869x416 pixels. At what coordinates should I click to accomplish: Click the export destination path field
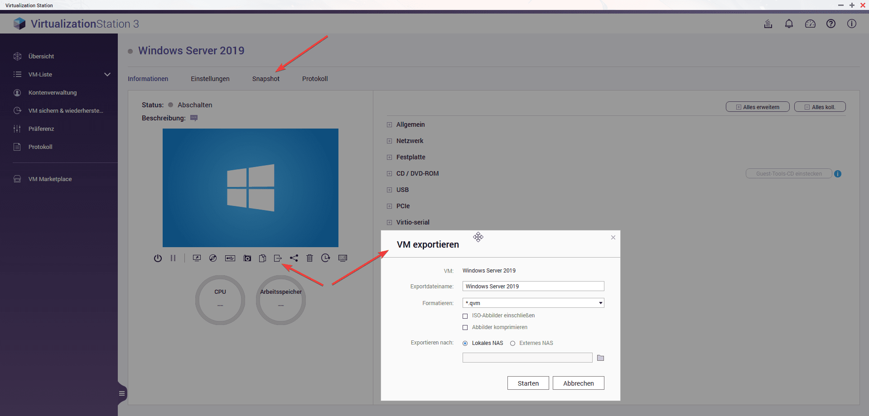(527, 358)
